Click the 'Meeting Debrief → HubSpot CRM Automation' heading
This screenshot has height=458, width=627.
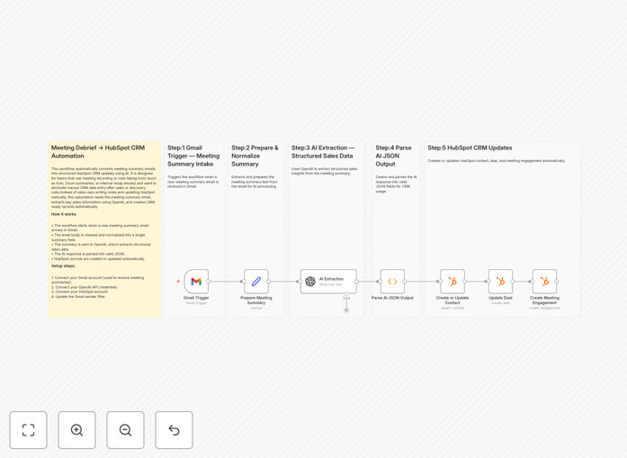98,151
